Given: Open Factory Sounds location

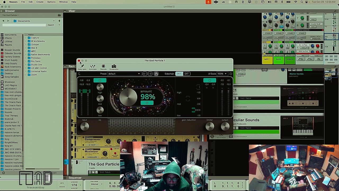Looking at the screenshot, I should [x=12, y=57].
